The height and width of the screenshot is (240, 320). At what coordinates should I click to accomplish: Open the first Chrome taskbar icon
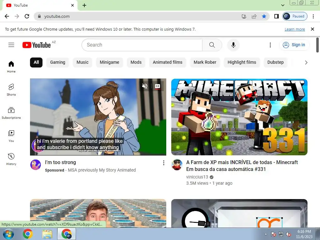click(28, 234)
